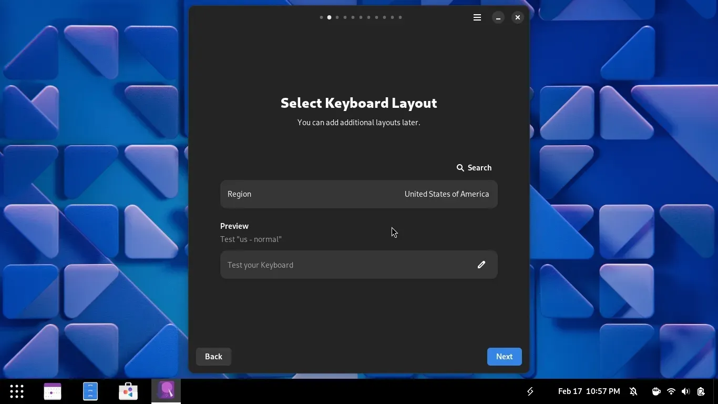Go Back to the previous setup page

pyautogui.click(x=213, y=357)
